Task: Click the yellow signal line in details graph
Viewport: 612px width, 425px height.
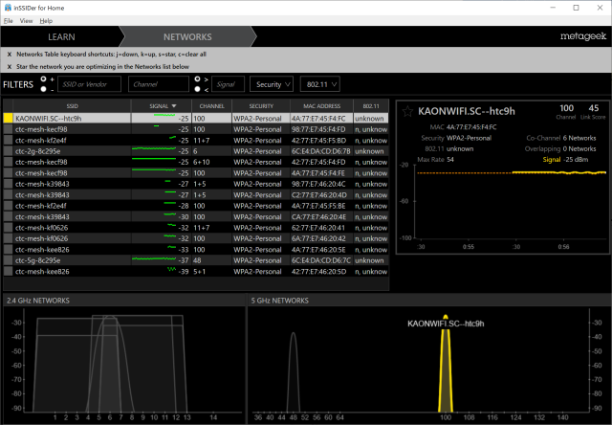Action: (558, 172)
